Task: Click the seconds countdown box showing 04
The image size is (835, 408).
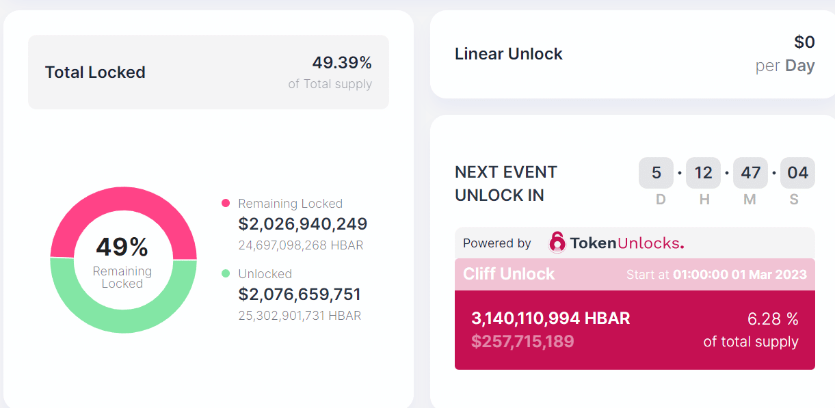Action: coord(797,173)
